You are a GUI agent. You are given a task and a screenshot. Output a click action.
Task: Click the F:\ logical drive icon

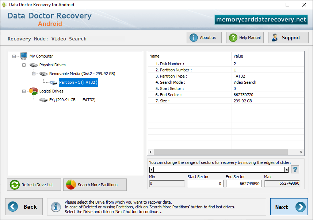point(43,100)
